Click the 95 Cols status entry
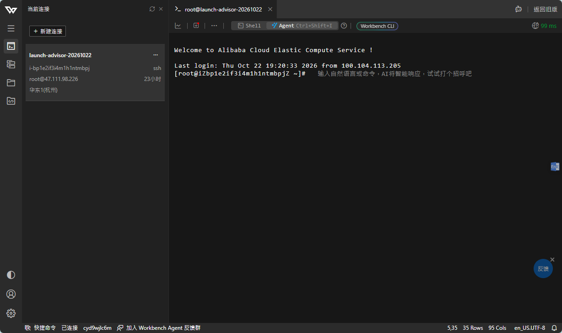 pos(497,328)
